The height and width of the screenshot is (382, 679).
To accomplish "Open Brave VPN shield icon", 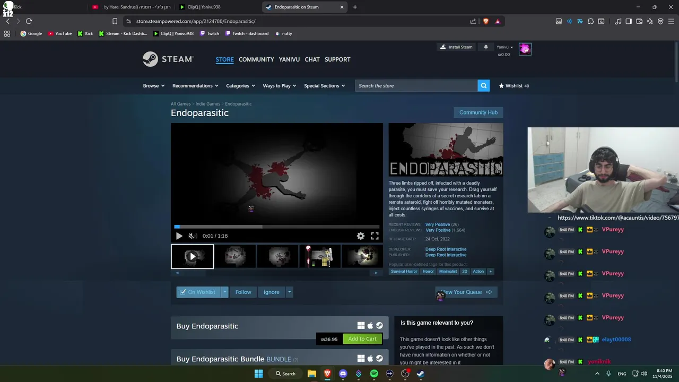I will (660, 21).
